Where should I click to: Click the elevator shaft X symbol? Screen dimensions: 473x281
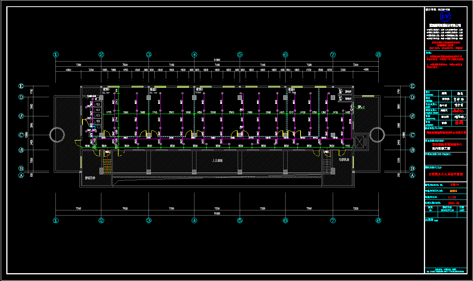pos(359,140)
